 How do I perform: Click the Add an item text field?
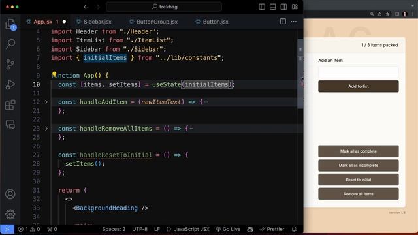359,72
